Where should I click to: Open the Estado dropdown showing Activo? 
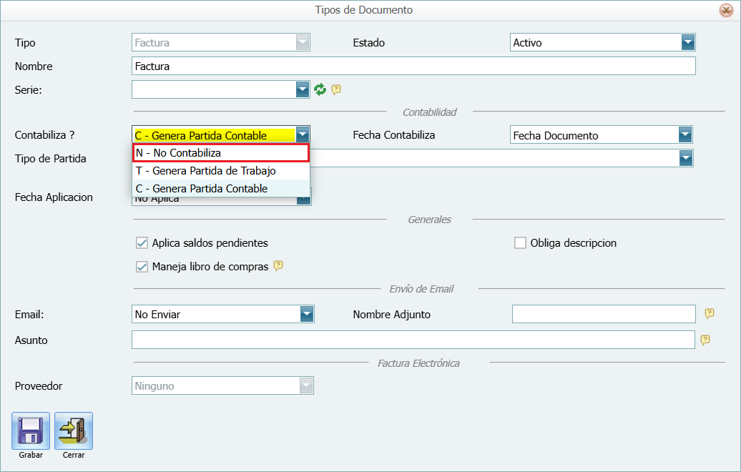point(687,43)
